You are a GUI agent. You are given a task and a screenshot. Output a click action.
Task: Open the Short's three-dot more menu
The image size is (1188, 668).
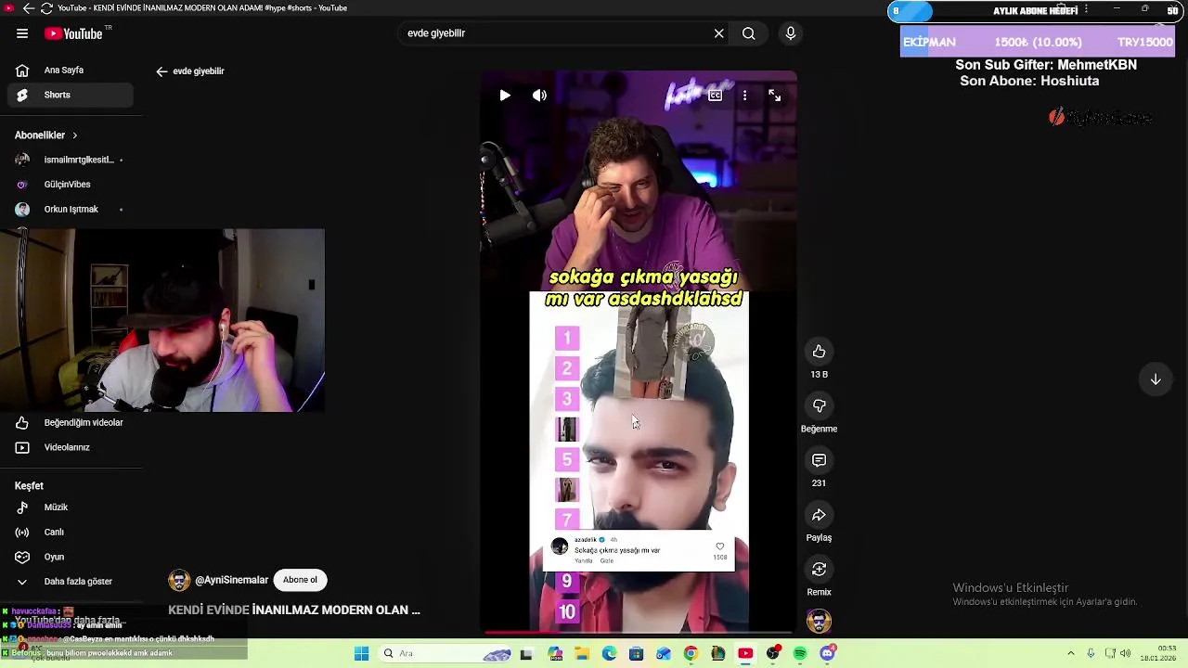(x=744, y=96)
